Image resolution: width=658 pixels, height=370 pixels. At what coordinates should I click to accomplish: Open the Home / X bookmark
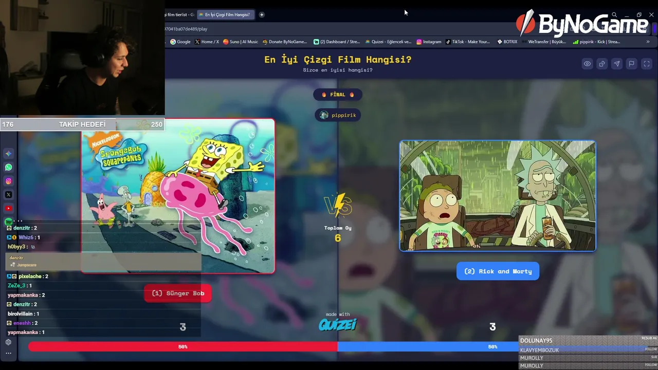(x=207, y=42)
